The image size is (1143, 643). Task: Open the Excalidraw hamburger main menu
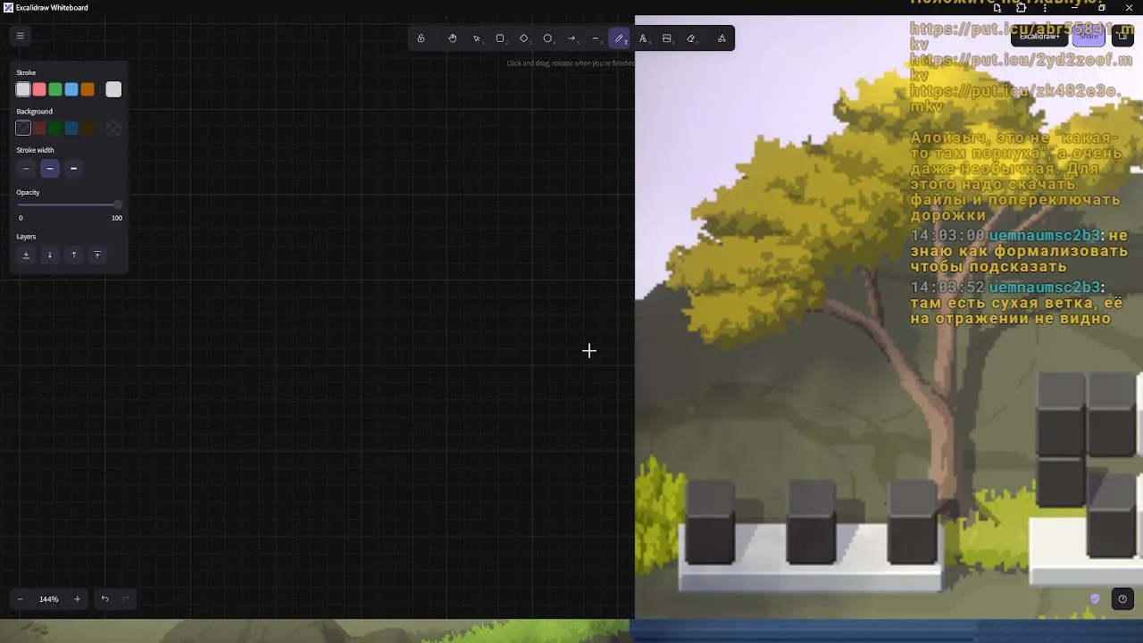click(20, 36)
